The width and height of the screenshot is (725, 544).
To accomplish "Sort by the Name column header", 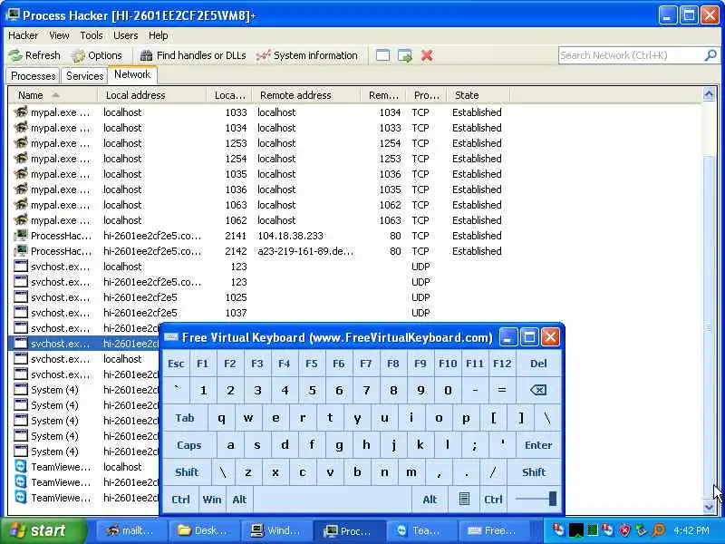I will coord(53,95).
